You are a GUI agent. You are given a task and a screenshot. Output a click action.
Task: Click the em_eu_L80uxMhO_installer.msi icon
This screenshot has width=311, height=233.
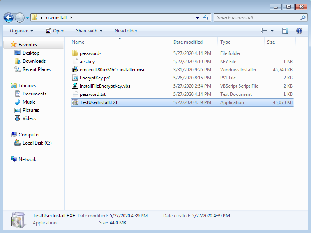tap(75, 69)
